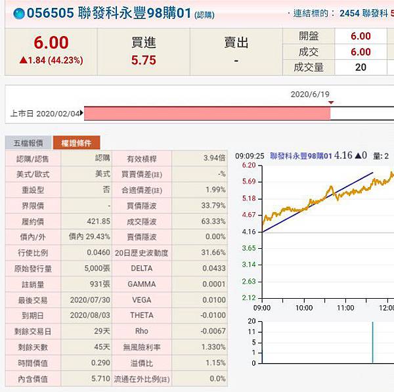
Task: Click the 美式/歐式 value 美式
Action: 102,174
